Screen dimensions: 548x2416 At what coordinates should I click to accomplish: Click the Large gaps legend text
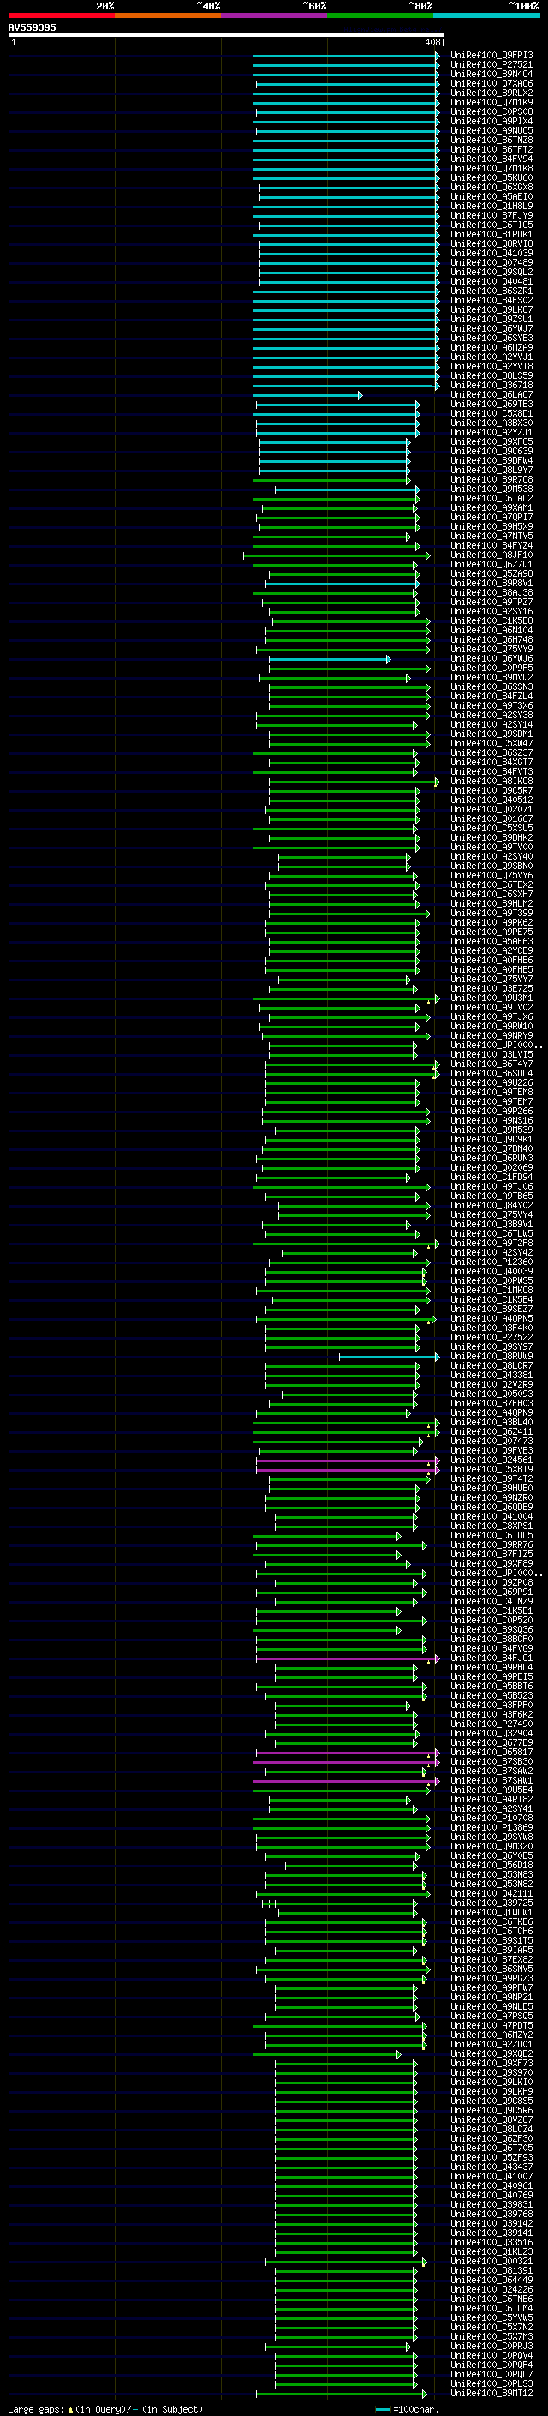105,2409
